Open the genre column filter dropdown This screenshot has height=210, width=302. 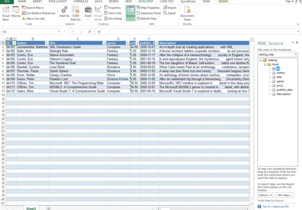(x=128, y=43)
